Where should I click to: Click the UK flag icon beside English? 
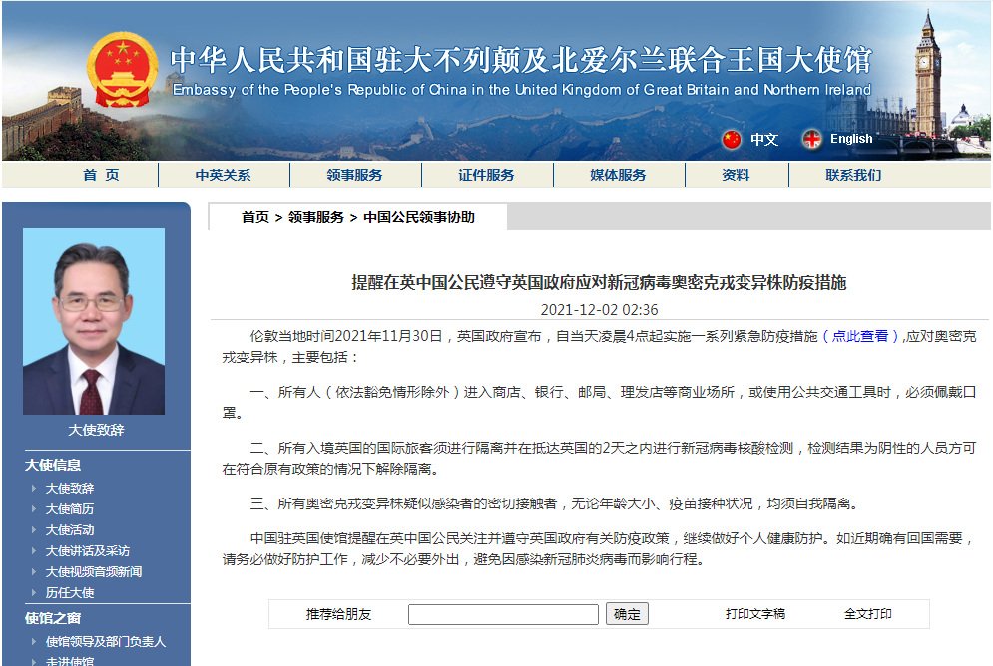(812, 139)
